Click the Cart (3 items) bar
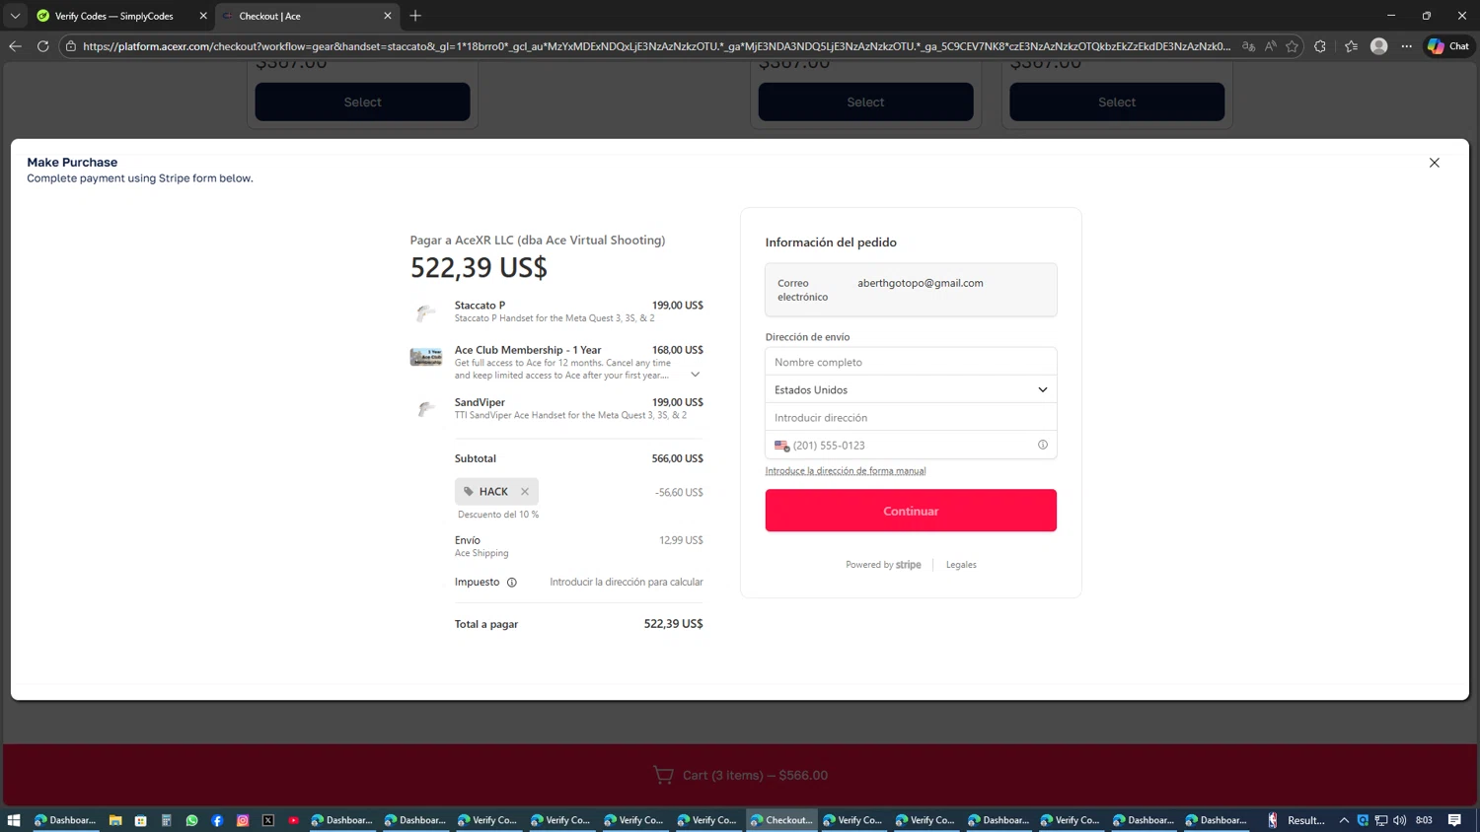Screen dimensions: 1480x832 (740, 775)
